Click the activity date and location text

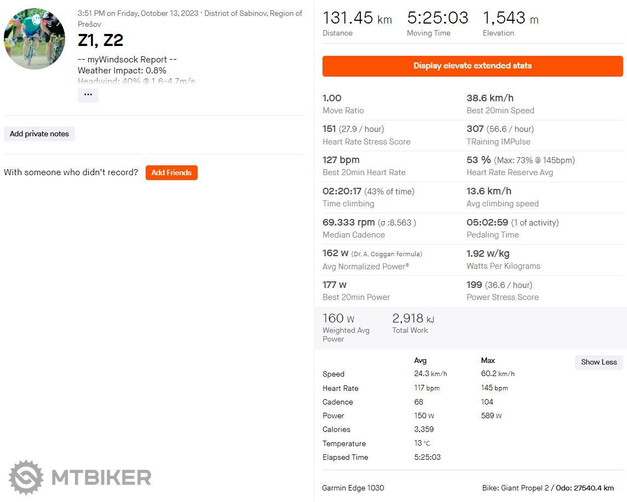(189, 18)
